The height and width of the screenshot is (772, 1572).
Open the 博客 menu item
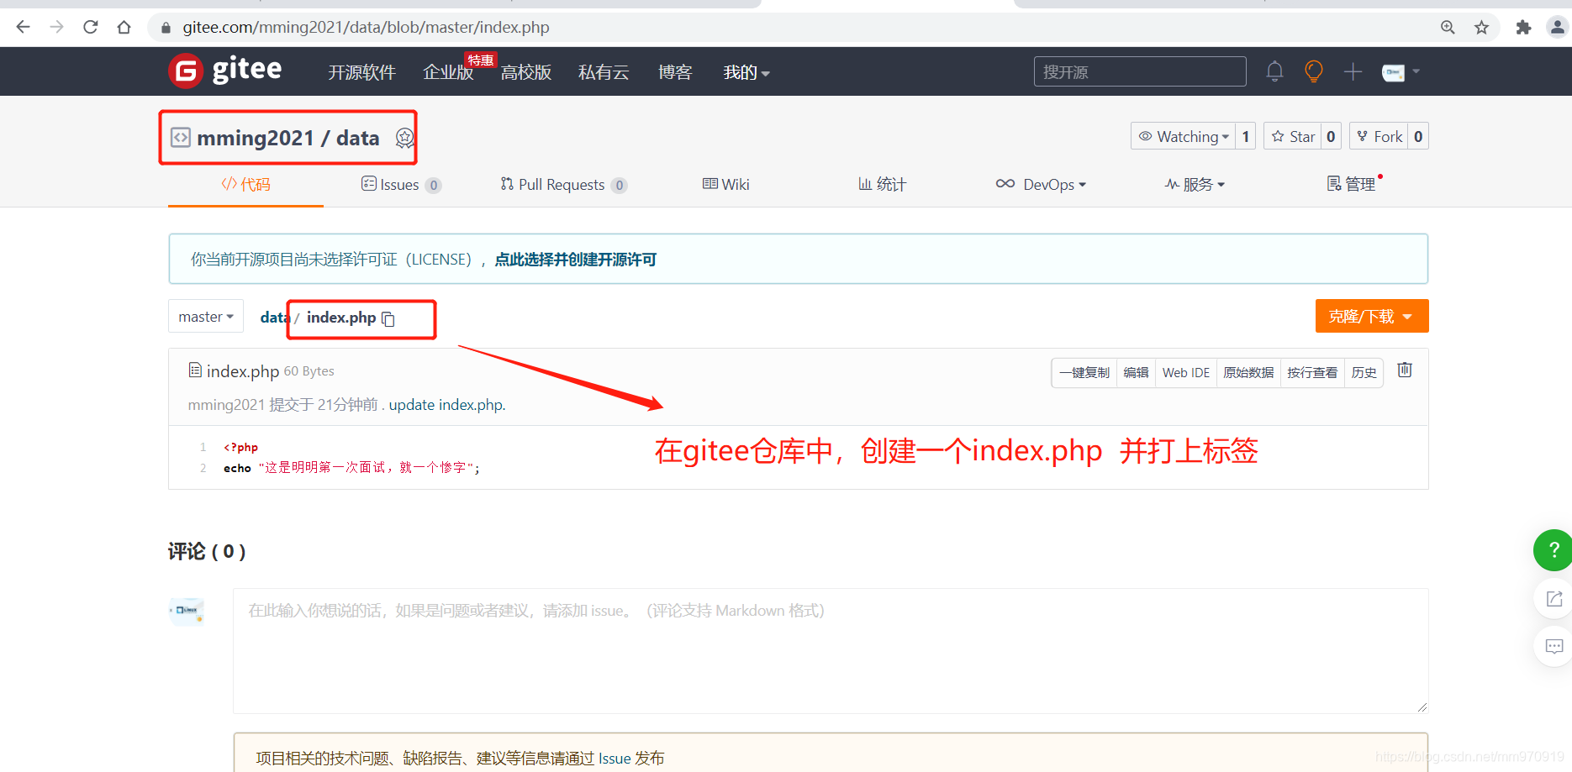[x=675, y=72]
